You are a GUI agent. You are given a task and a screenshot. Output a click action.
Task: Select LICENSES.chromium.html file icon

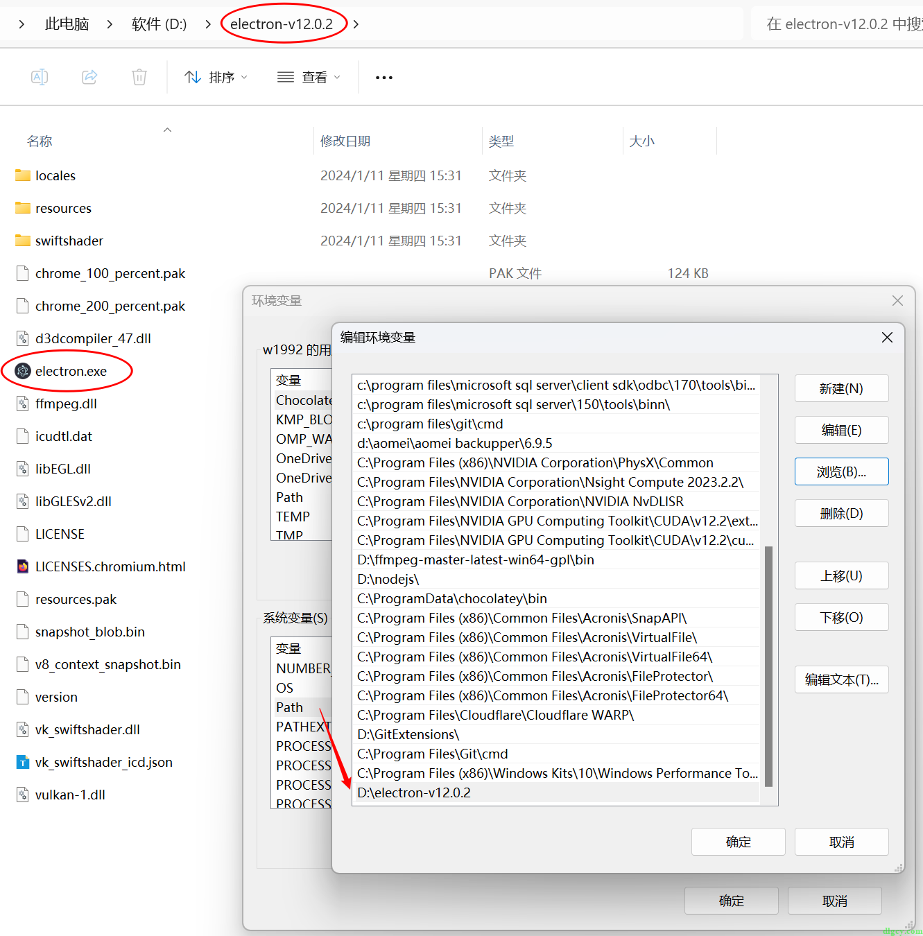point(23,566)
